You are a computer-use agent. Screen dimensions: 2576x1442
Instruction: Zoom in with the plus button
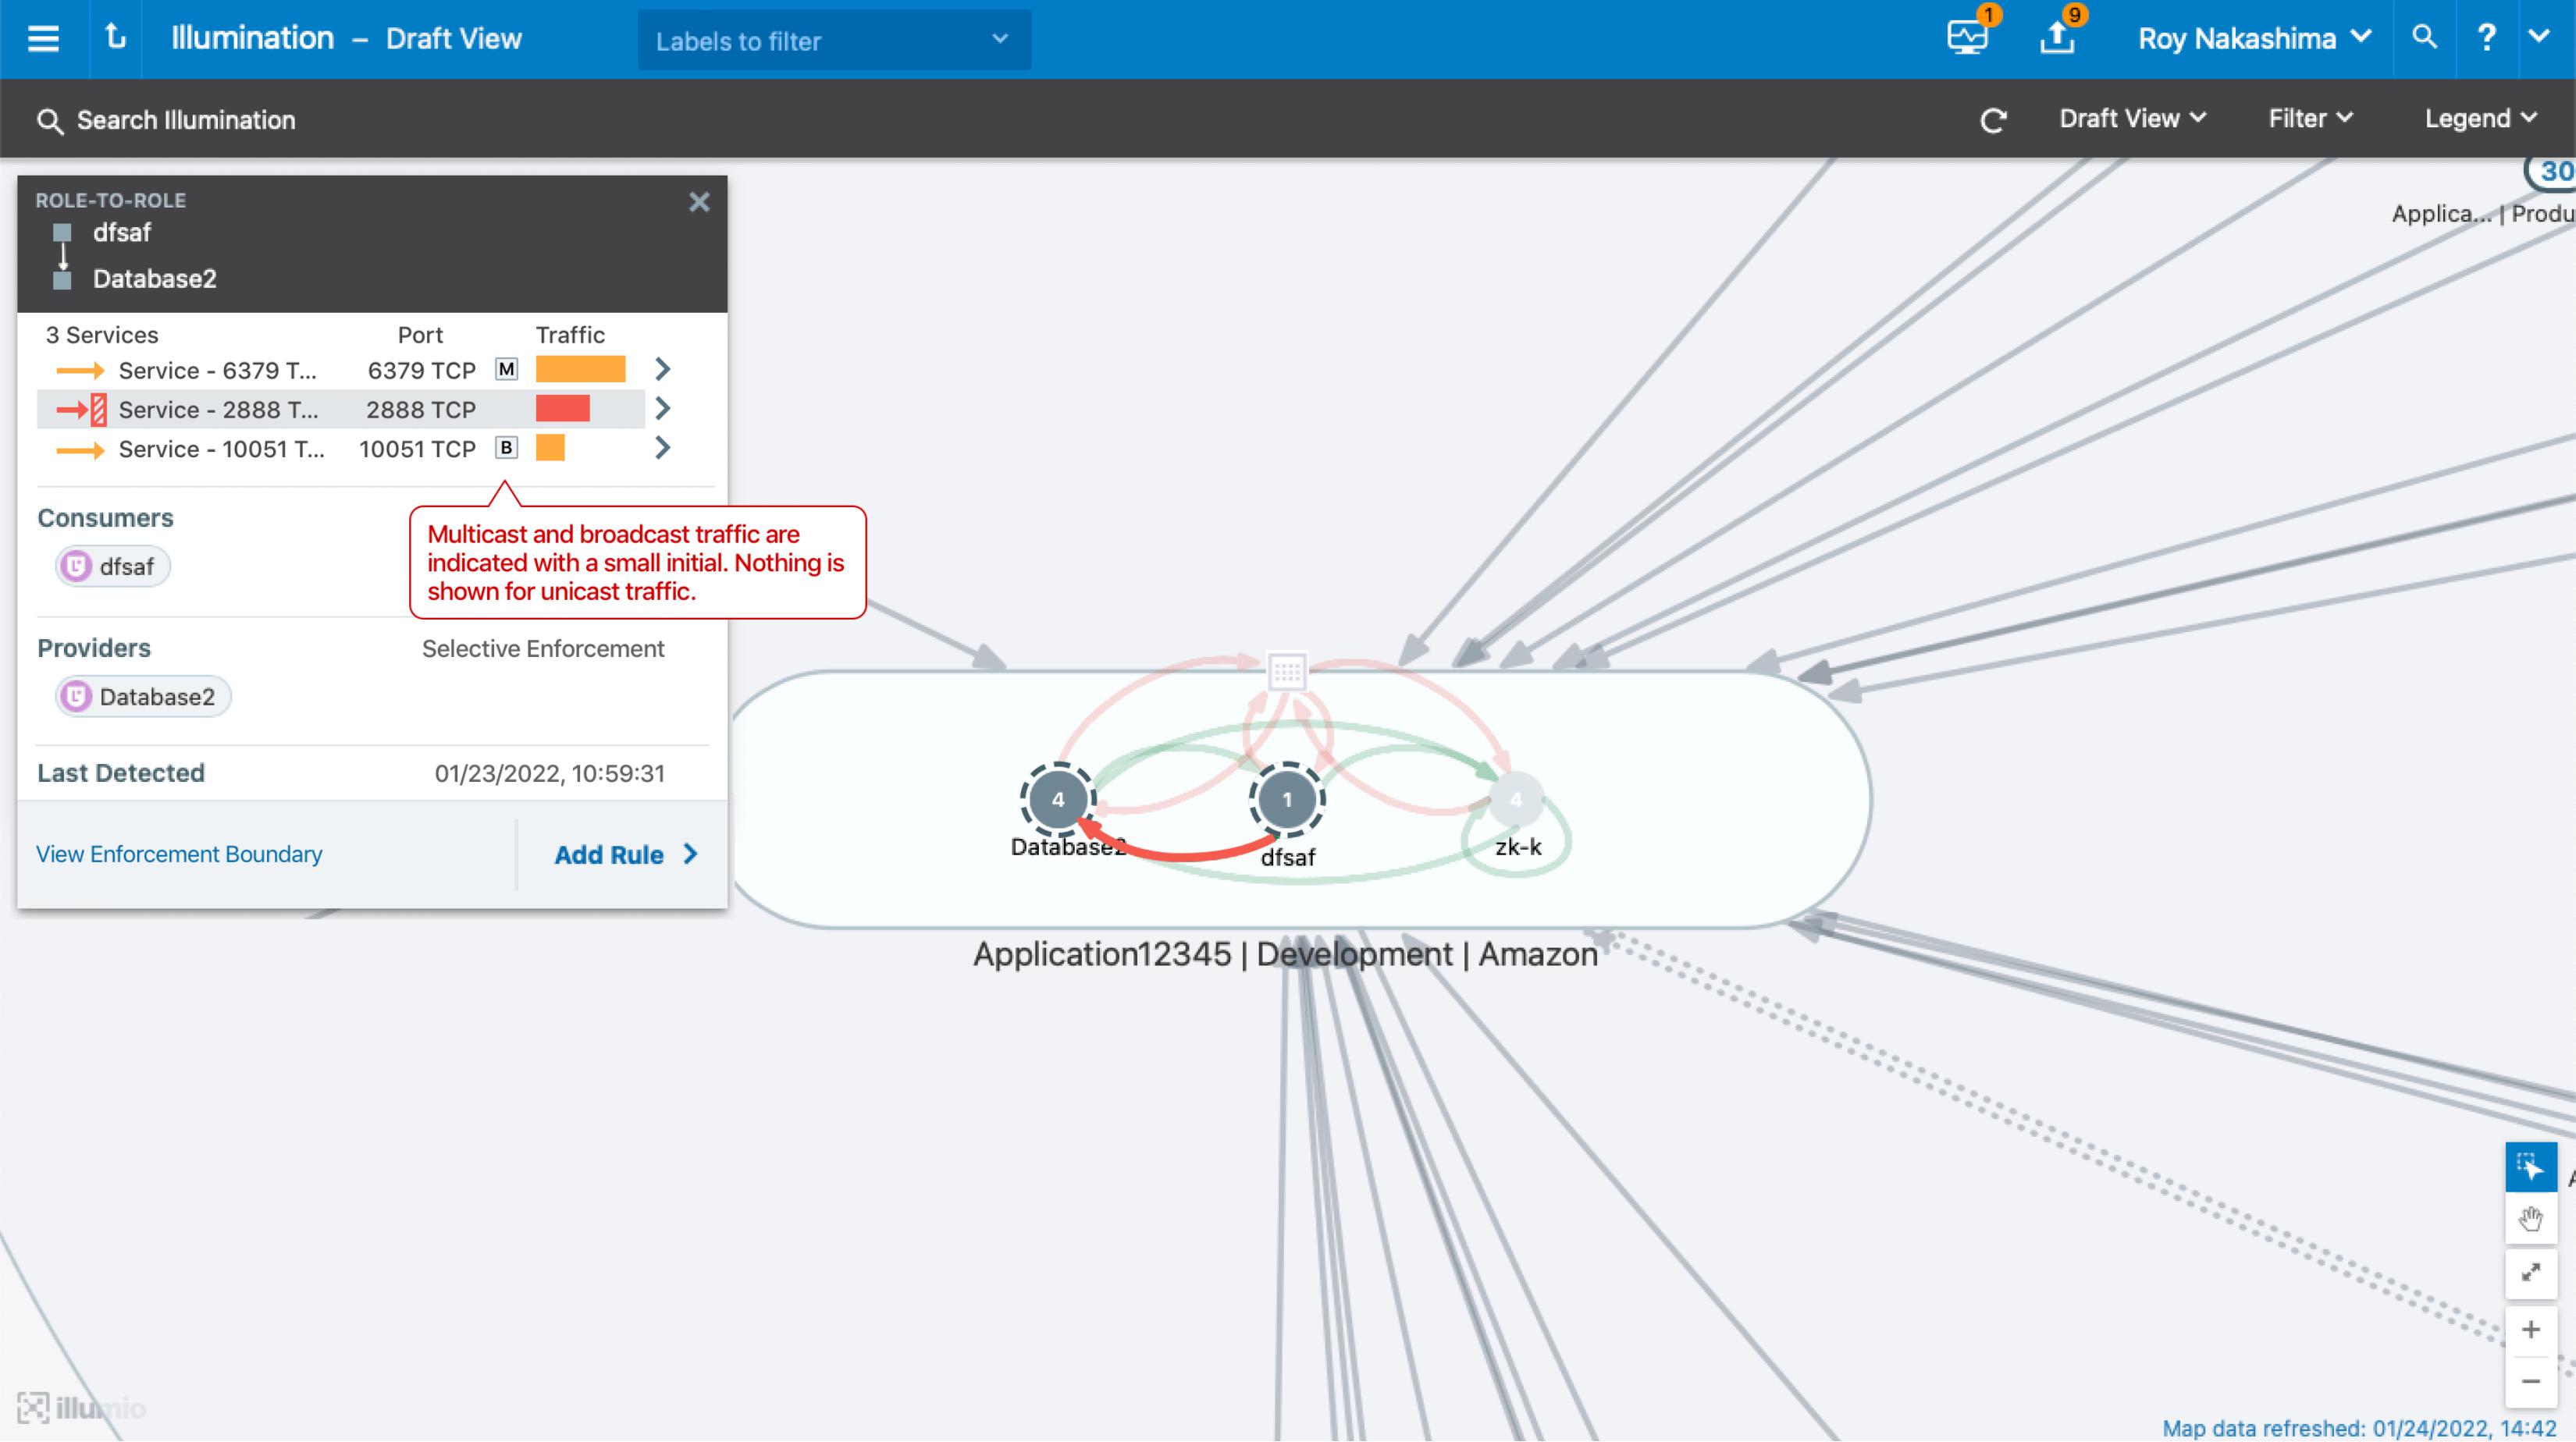click(x=2530, y=1329)
